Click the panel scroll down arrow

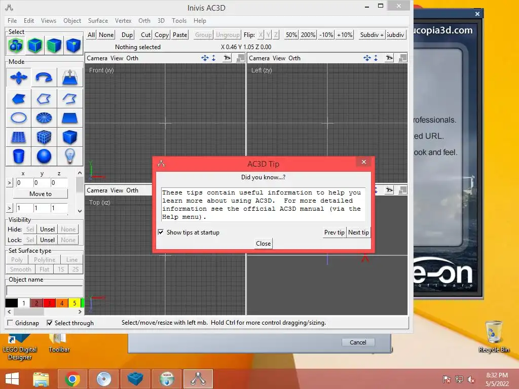[x=80, y=211]
